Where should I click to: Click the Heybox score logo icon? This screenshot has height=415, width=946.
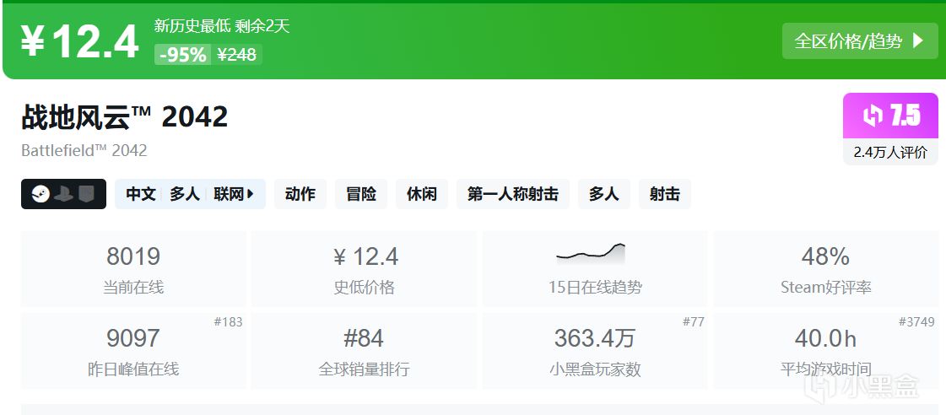873,116
